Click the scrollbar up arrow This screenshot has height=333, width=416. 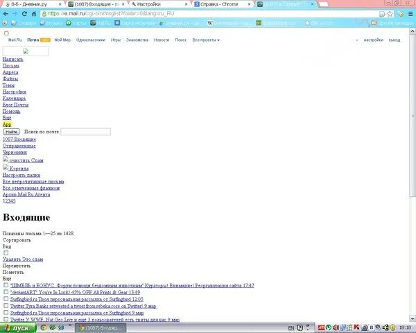(x=413, y=31)
